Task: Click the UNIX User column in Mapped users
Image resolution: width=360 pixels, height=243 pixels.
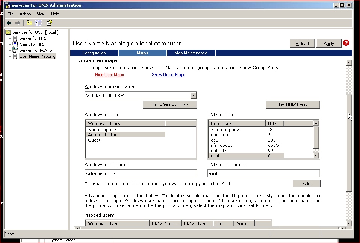Action: (197, 223)
